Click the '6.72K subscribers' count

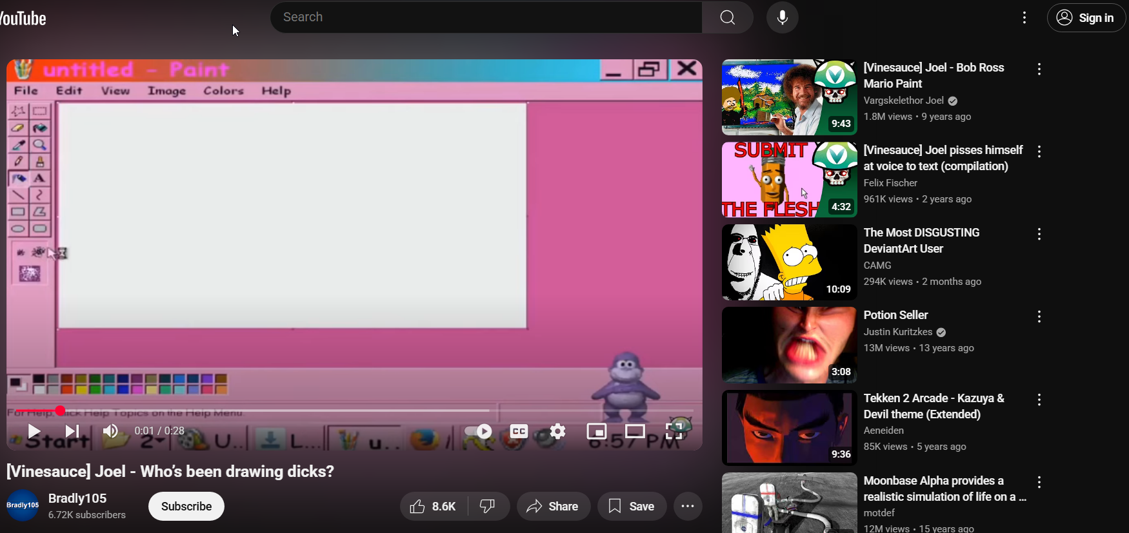pyautogui.click(x=87, y=515)
